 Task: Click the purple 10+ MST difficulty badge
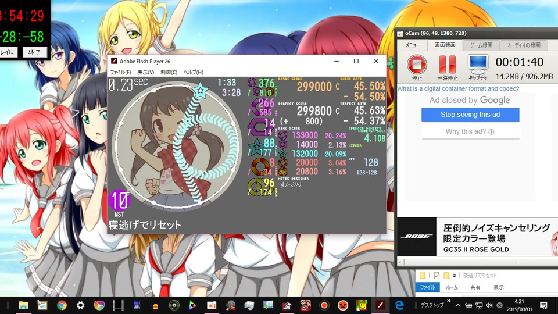pos(119,201)
